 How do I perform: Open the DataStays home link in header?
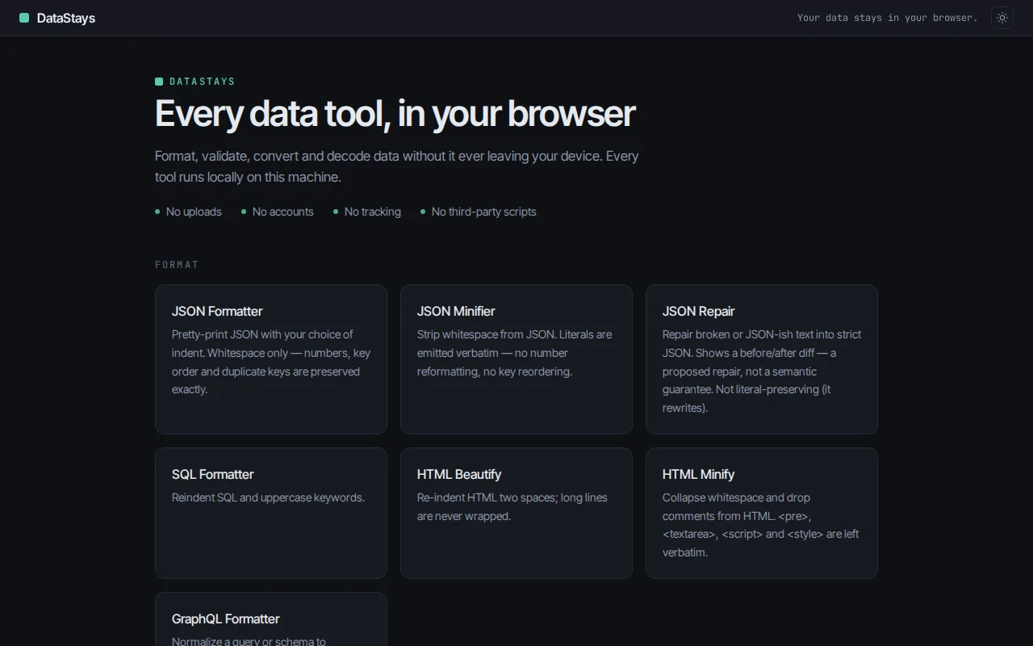(x=57, y=18)
